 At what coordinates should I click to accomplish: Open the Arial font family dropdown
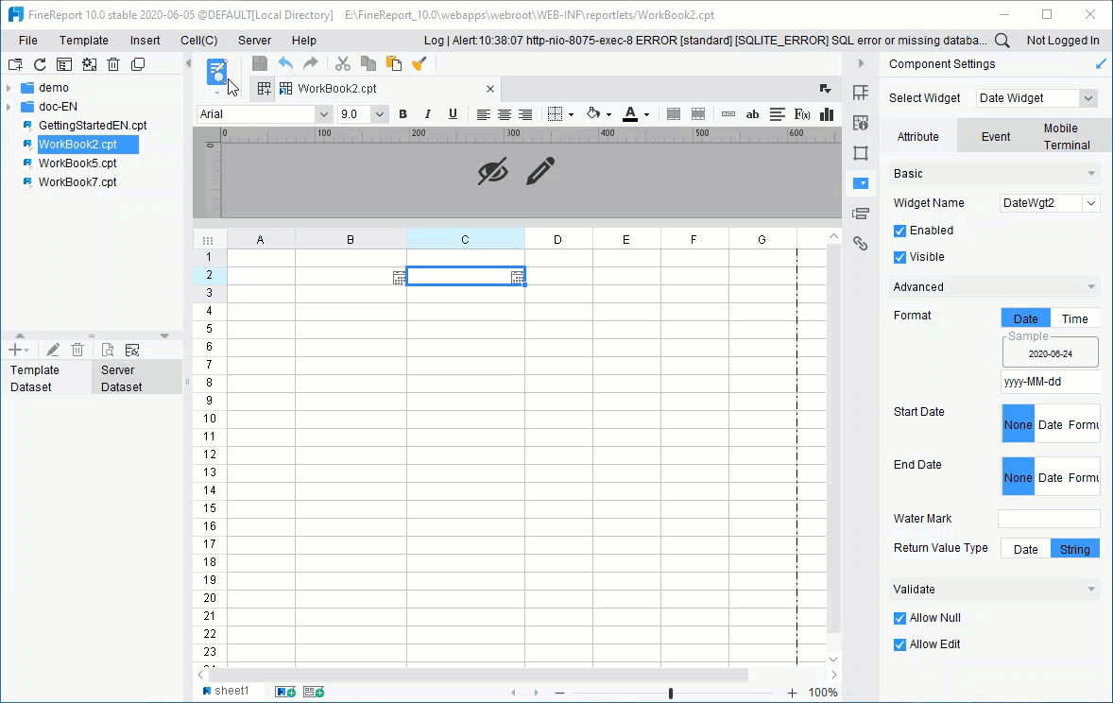[x=324, y=114]
